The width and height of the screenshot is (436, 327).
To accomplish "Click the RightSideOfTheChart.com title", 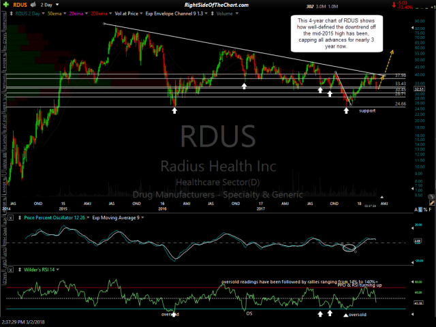I will pyautogui.click(x=217, y=5).
